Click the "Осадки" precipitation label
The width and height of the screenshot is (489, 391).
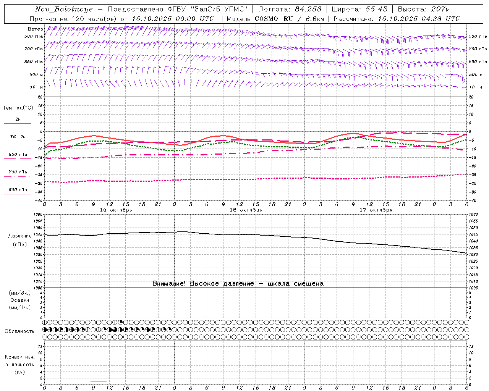click(20, 300)
